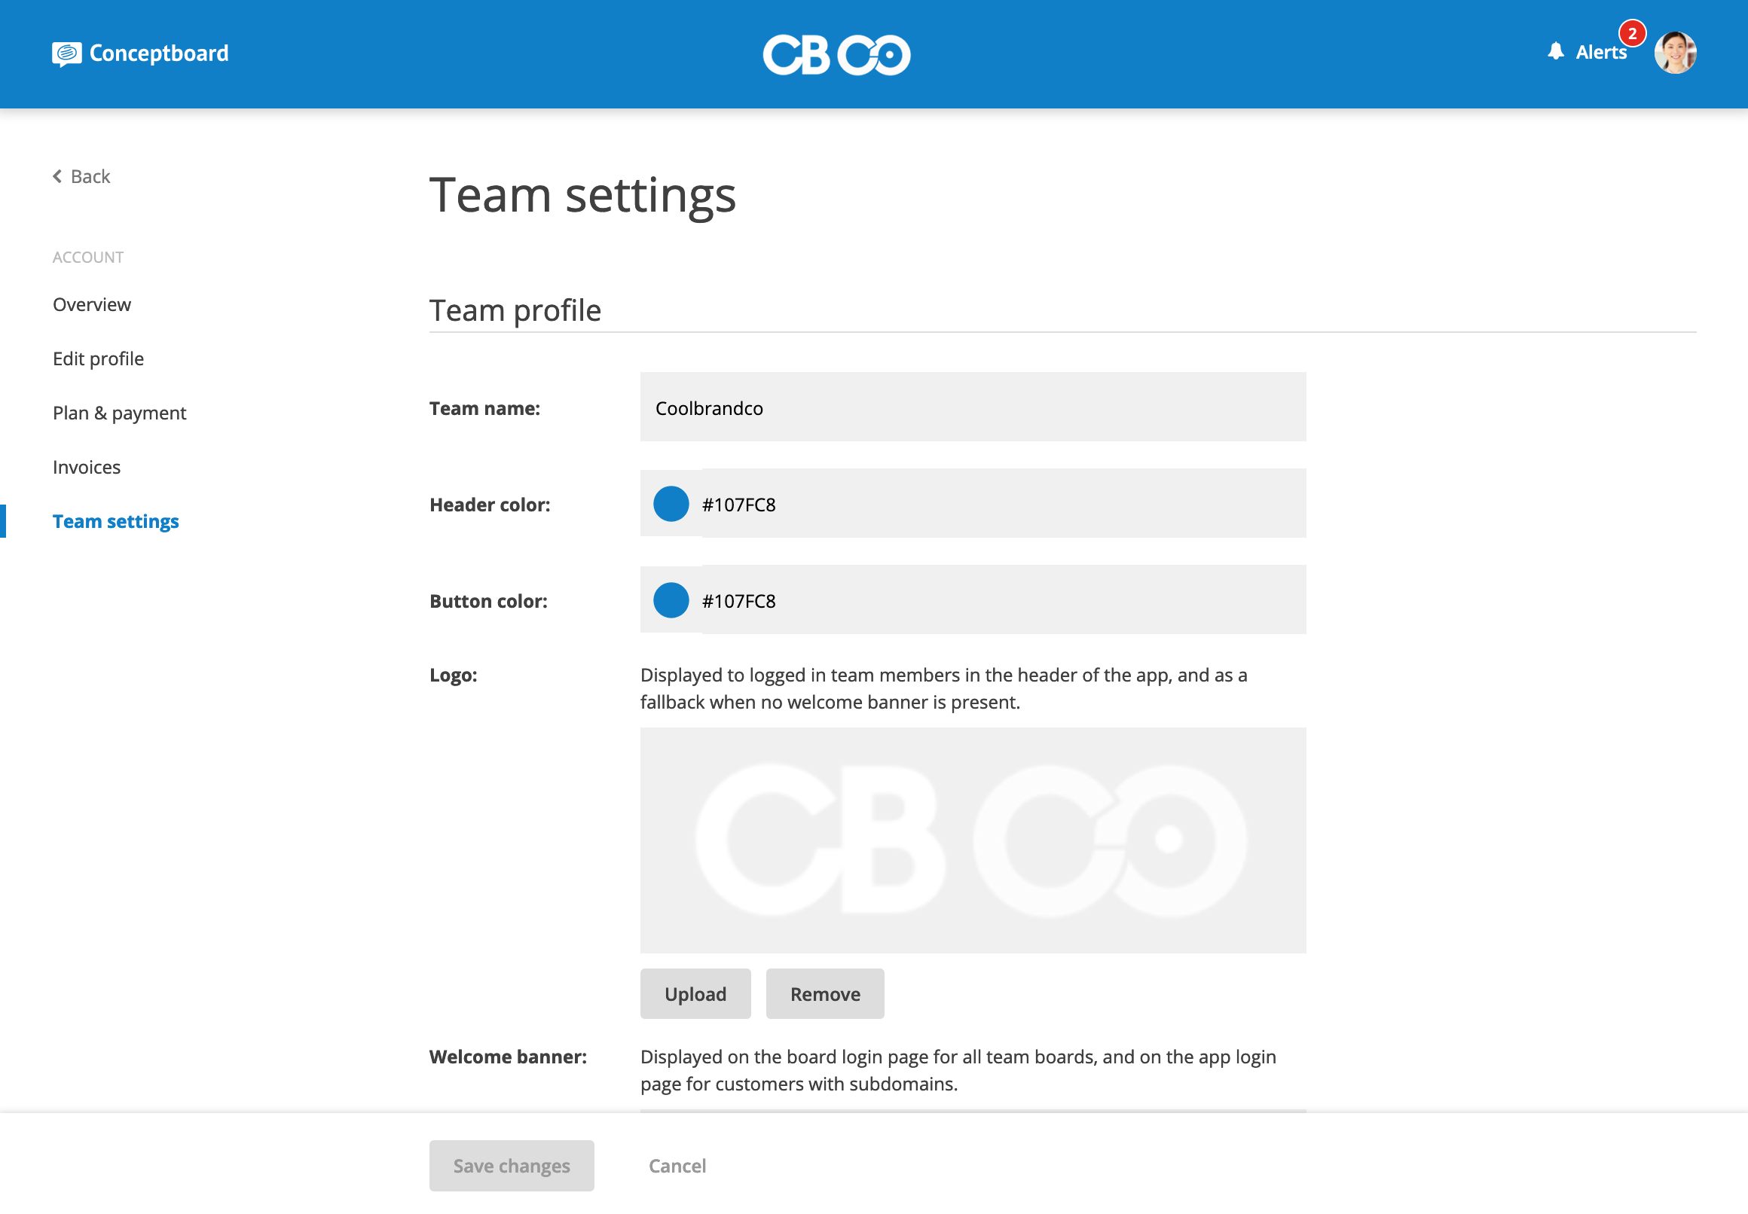Click the Conceptboard brand name text
Image resolution: width=1748 pixels, height=1214 pixels.
(x=159, y=53)
